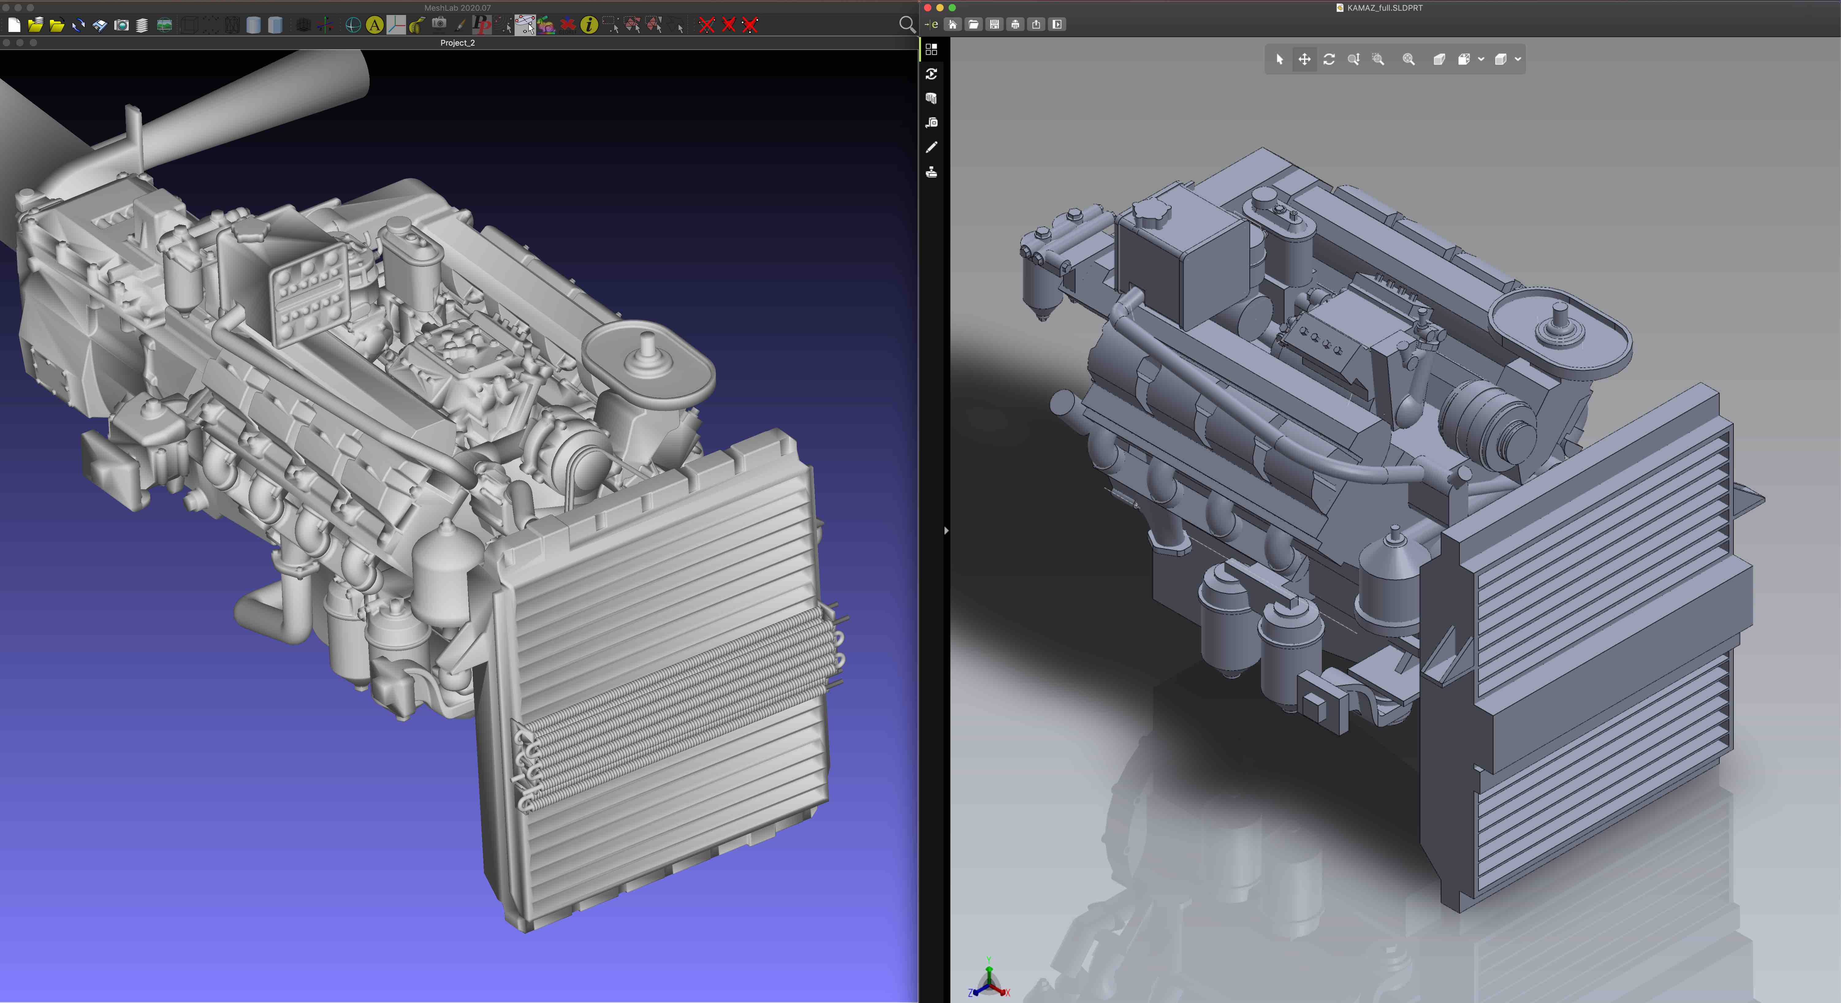The width and height of the screenshot is (1841, 1003).
Task: Toggle bounding box rendering in MeshLab
Action: click(x=189, y=25)
